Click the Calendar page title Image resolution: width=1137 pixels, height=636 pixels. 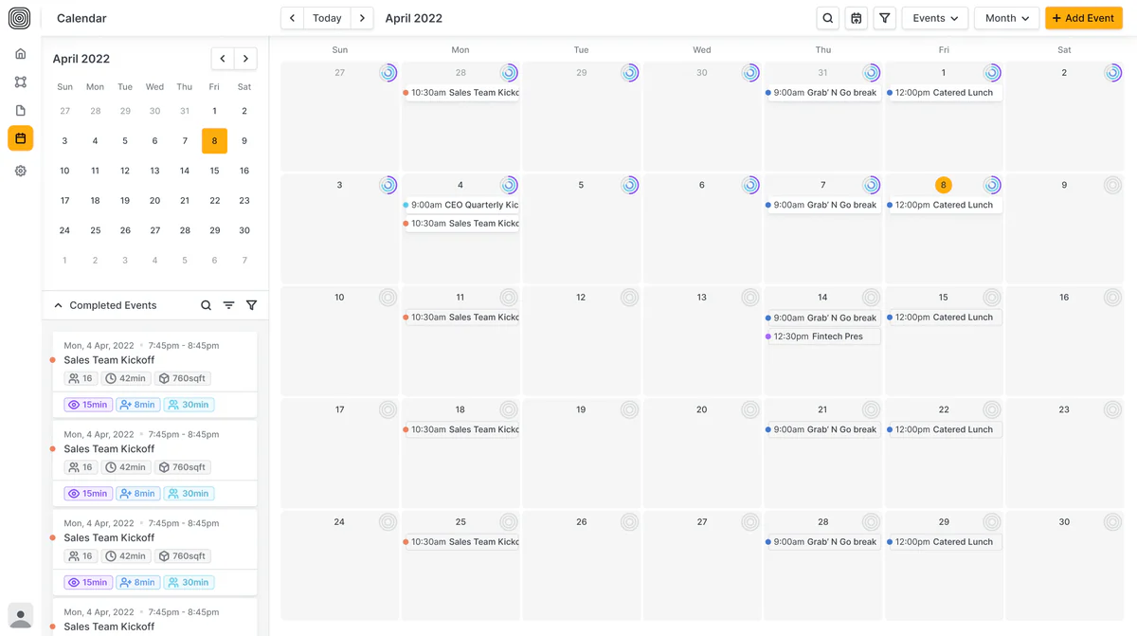click(x=81, y=18)
